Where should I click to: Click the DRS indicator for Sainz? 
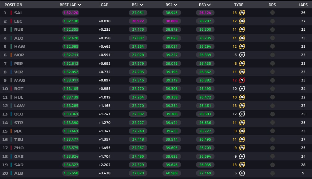pyautogui.click(x=272, y=13)
